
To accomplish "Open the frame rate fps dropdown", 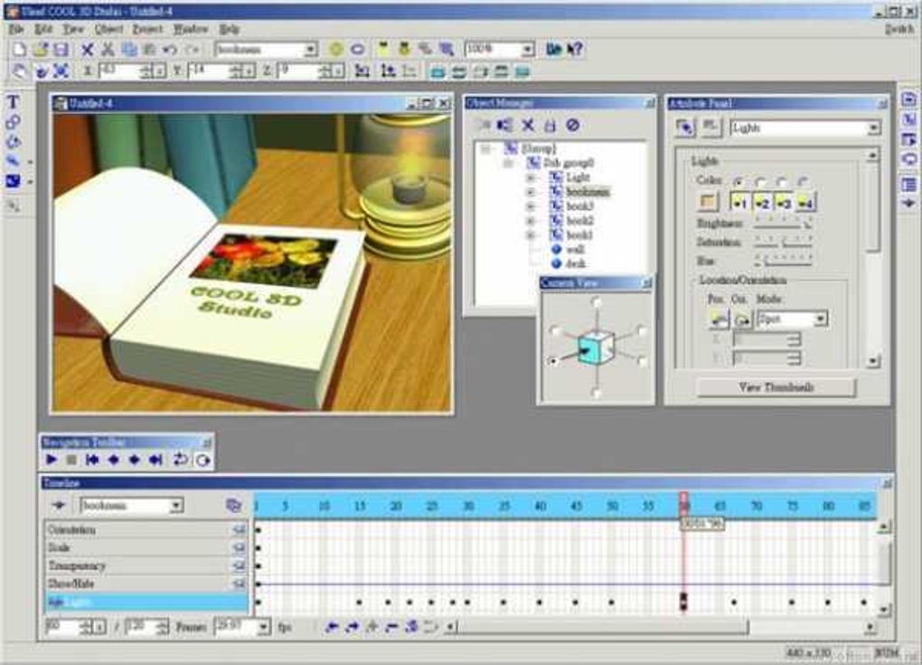I will (263, 627).
